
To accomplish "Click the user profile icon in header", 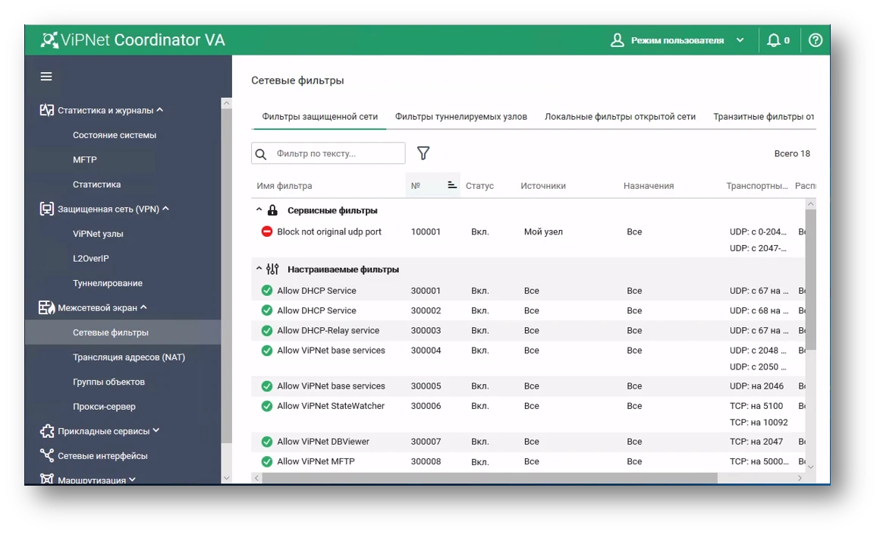I will point(617,40).
